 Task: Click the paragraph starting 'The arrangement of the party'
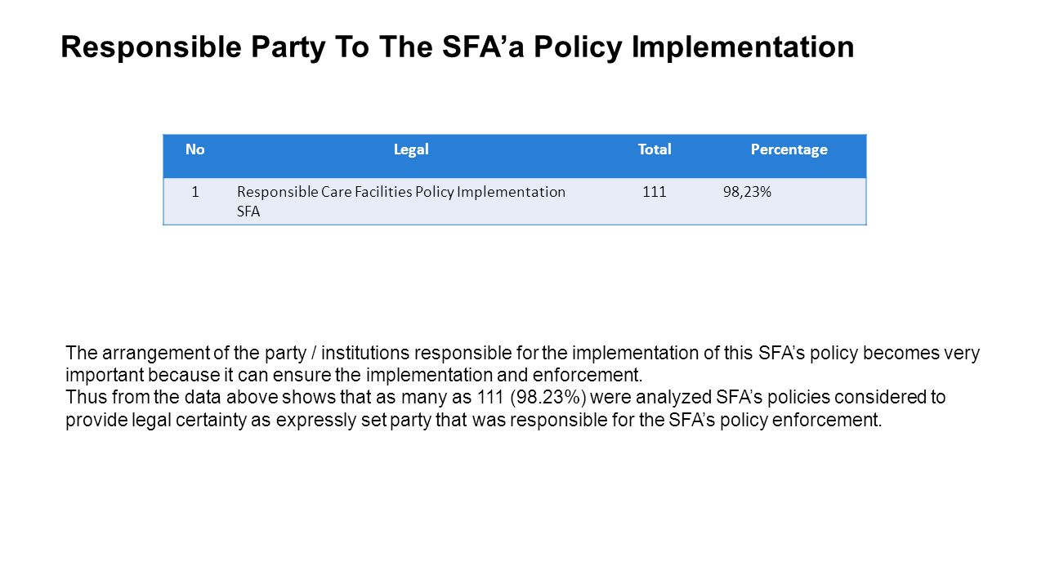(522, 364)
